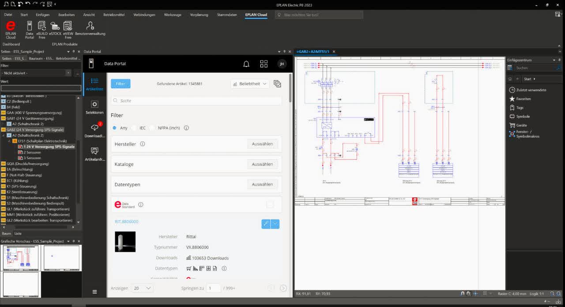The width and height of the screenshot is (565, 307).
Task: Click Auswählen for Datentypen
Action: [x=262, y=184]
